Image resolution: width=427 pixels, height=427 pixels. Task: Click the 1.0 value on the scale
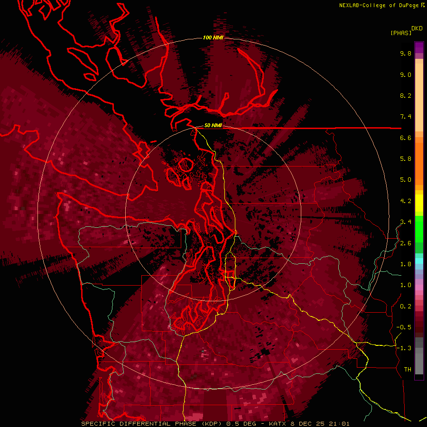coord(406,285)
